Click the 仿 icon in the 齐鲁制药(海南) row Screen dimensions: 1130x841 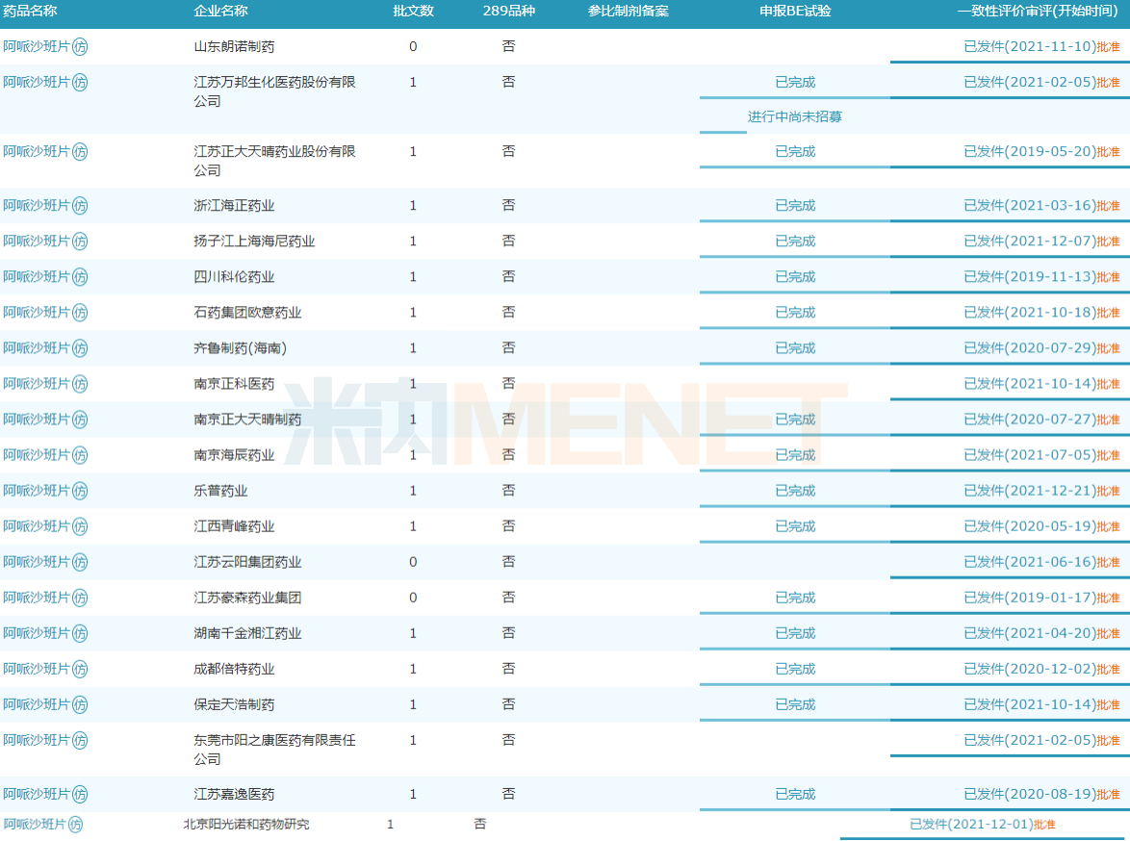tap(80, 348)
